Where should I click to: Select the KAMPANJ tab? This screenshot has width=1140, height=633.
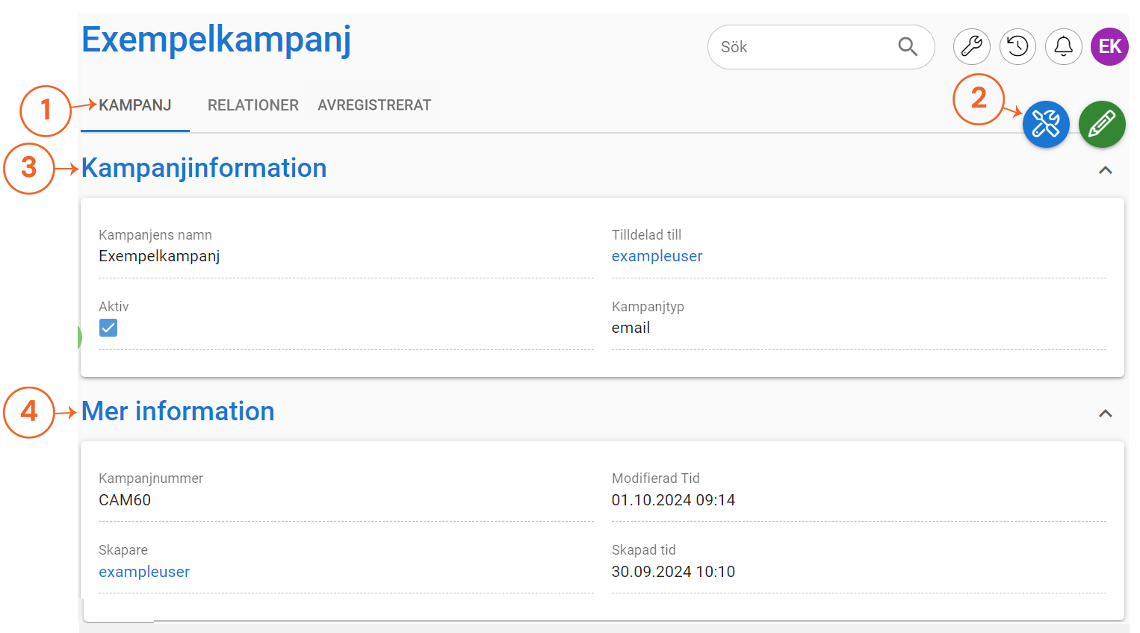135,105
